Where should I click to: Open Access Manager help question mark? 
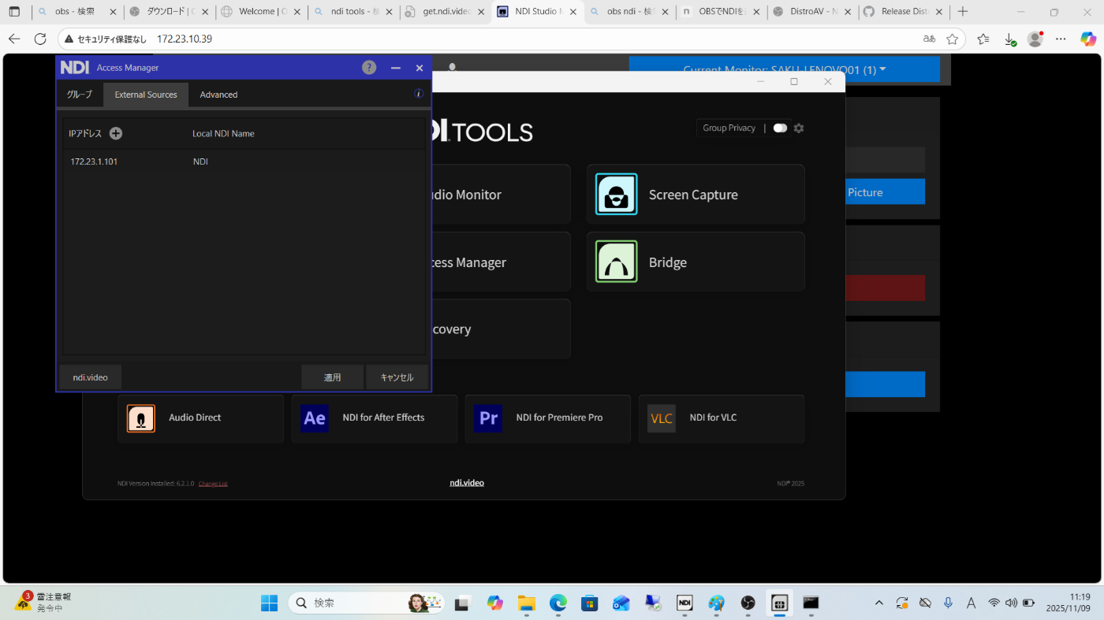[x=369, y=68]
